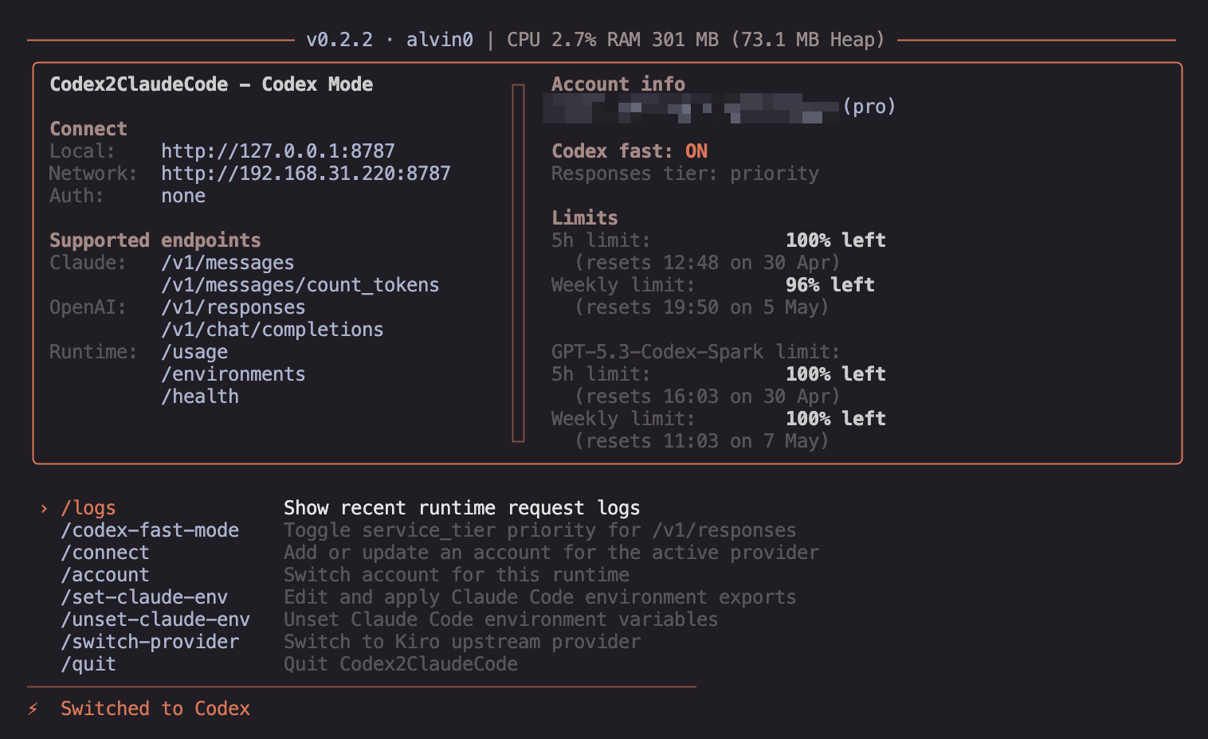Choose the /account command
This screenshot has width=1208, height=739.
105,575
